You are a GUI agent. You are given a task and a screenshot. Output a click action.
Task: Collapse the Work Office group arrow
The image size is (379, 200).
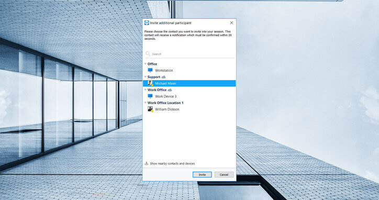coord(146,90)
